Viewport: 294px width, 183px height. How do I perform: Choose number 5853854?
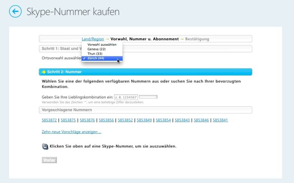coord(163,120)
